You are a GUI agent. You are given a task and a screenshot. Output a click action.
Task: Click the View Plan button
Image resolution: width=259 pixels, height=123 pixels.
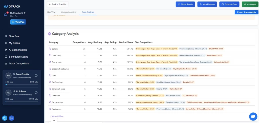pos(18,22)
